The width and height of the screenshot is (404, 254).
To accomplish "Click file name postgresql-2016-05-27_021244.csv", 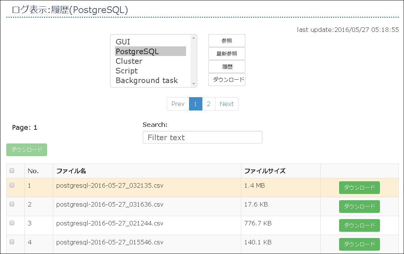I will click(110, 223).
